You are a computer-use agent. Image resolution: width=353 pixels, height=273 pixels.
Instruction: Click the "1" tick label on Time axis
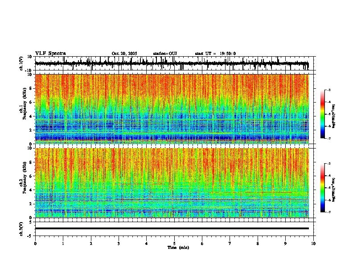tap(63, 244)
